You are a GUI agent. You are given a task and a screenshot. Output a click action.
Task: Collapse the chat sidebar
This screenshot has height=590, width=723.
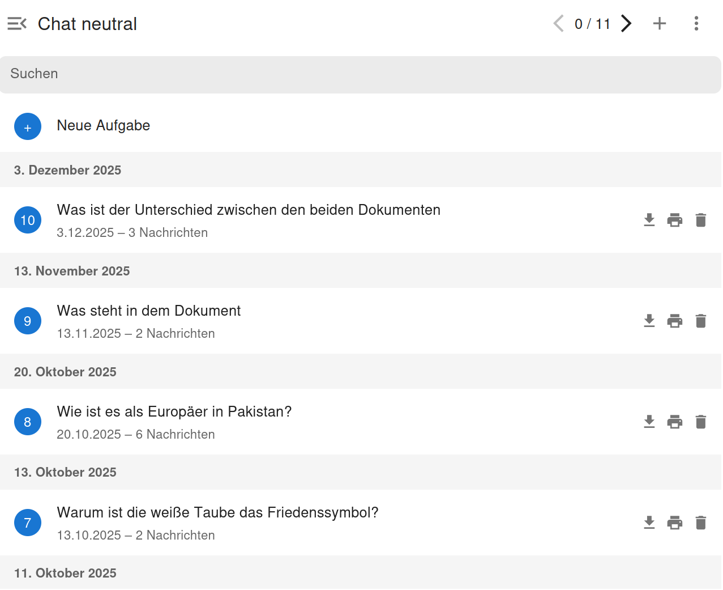tap(16, 23)
